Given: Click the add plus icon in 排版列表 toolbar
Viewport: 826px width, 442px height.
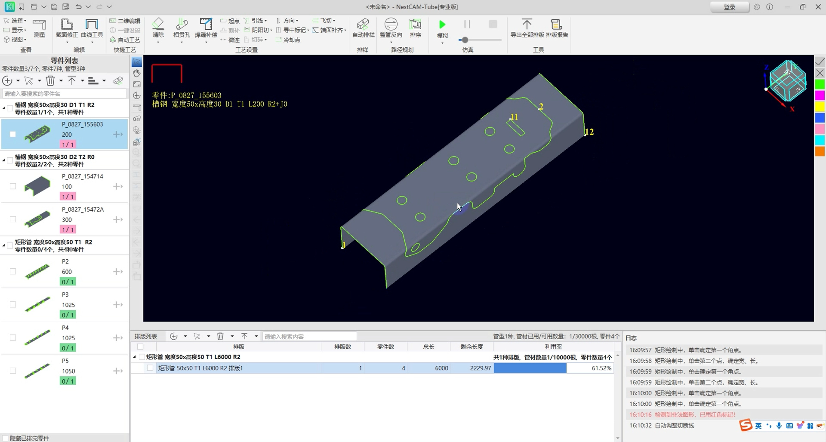Looking at the screenshot, I should (x=174, y=336).
